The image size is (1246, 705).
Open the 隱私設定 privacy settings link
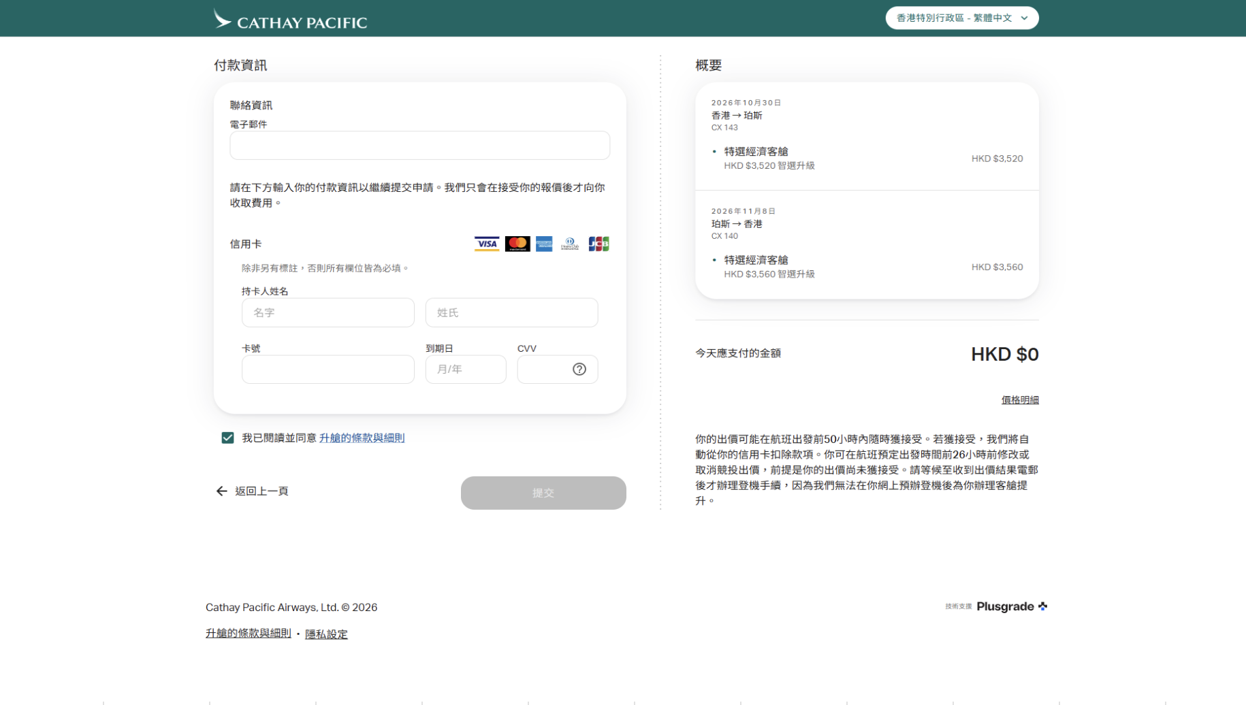326,634
